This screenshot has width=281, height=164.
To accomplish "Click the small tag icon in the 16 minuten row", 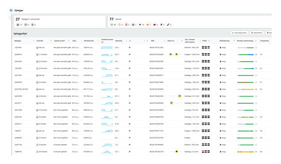I will [x=129, y=110].
